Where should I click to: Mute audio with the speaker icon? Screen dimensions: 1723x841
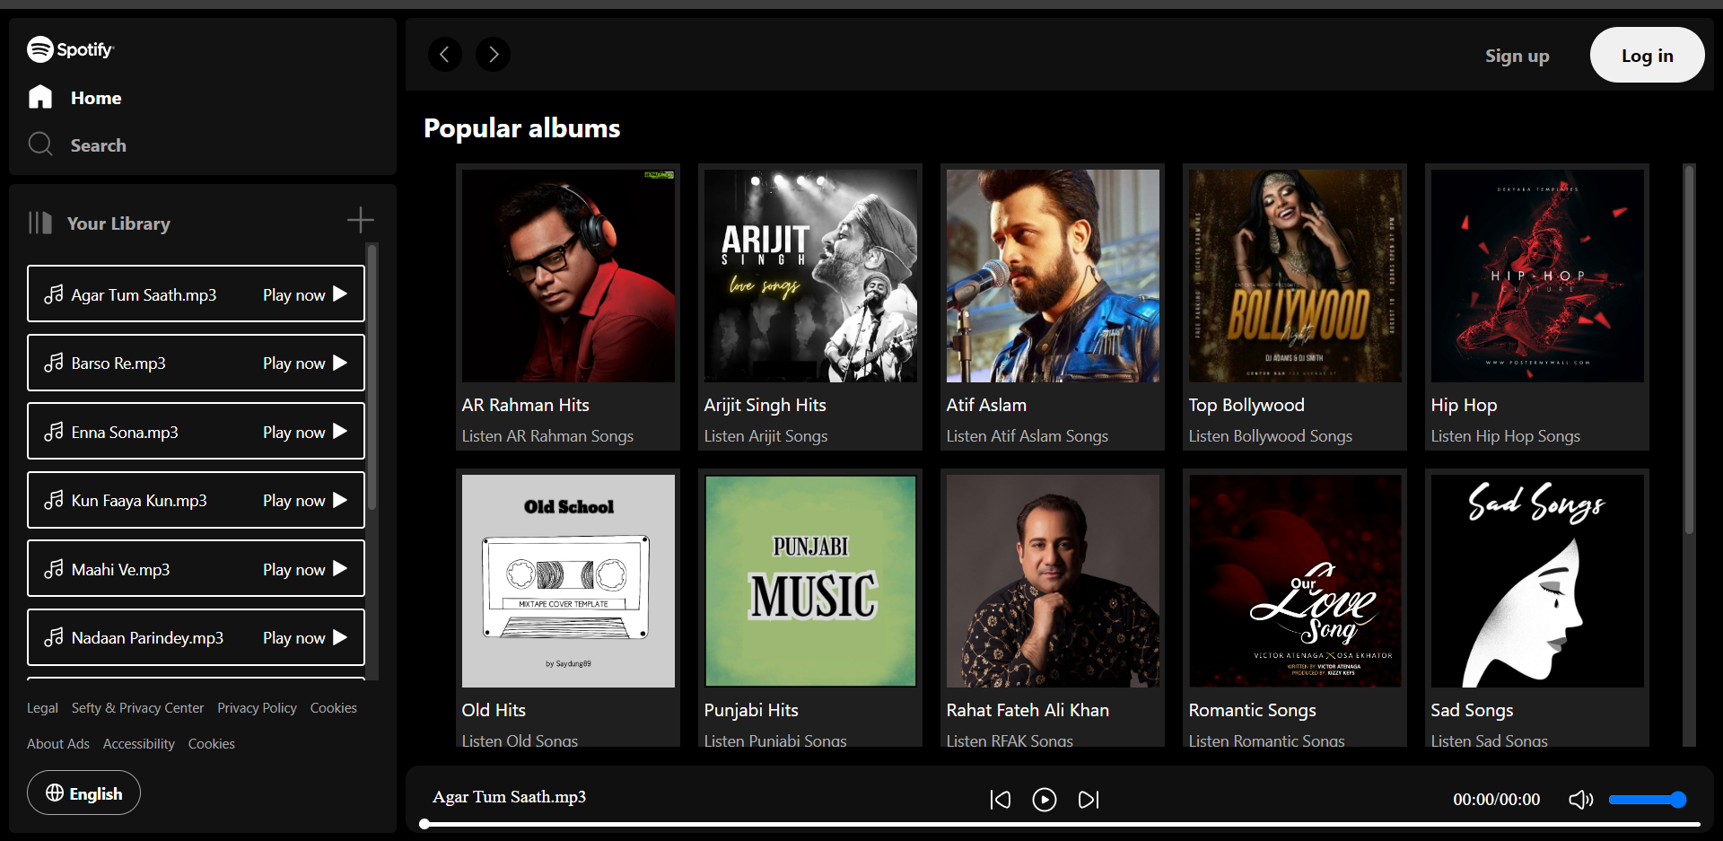click(1580, 799)
